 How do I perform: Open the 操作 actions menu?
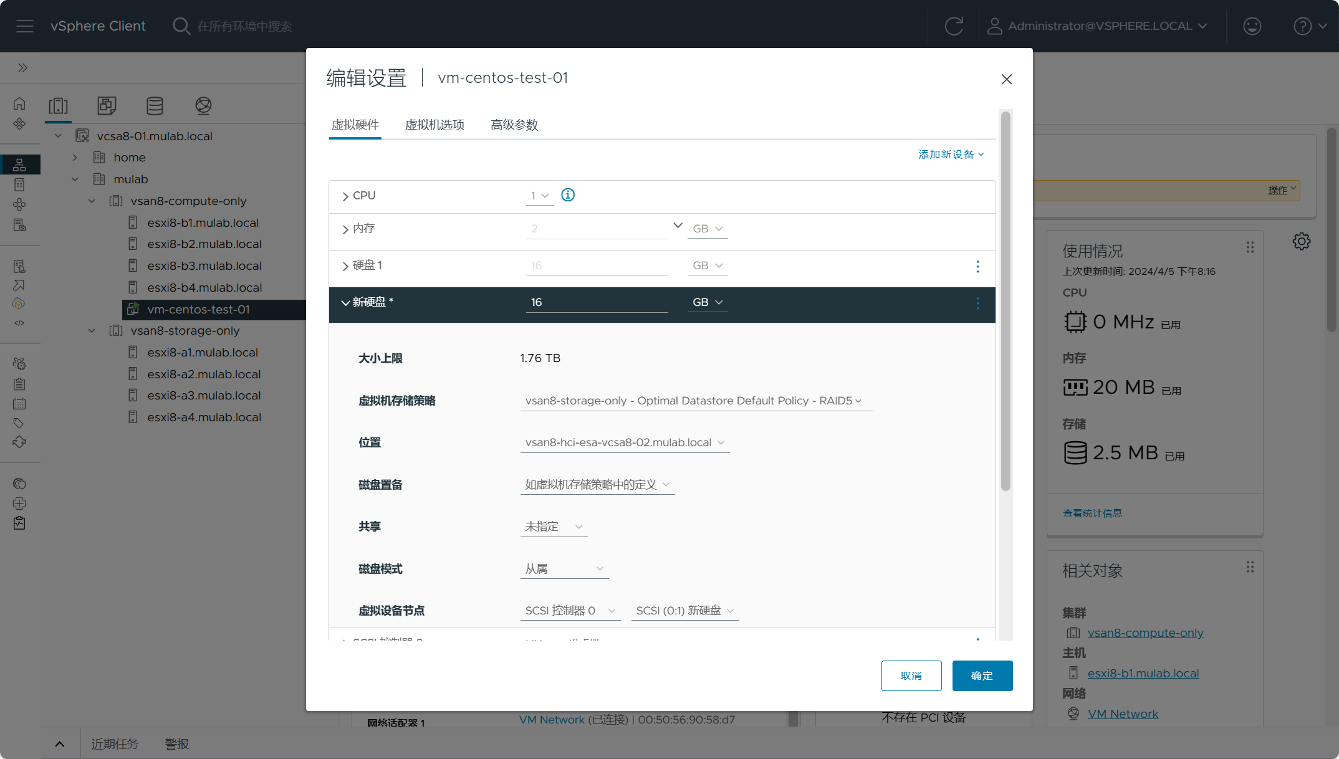coord(1282,189)
